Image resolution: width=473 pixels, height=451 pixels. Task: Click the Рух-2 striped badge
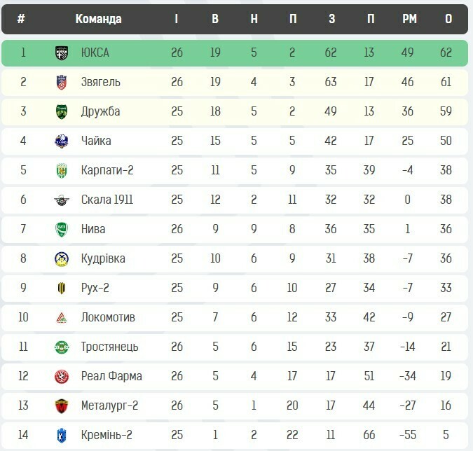pyautogui.click(x=62, y=288)
